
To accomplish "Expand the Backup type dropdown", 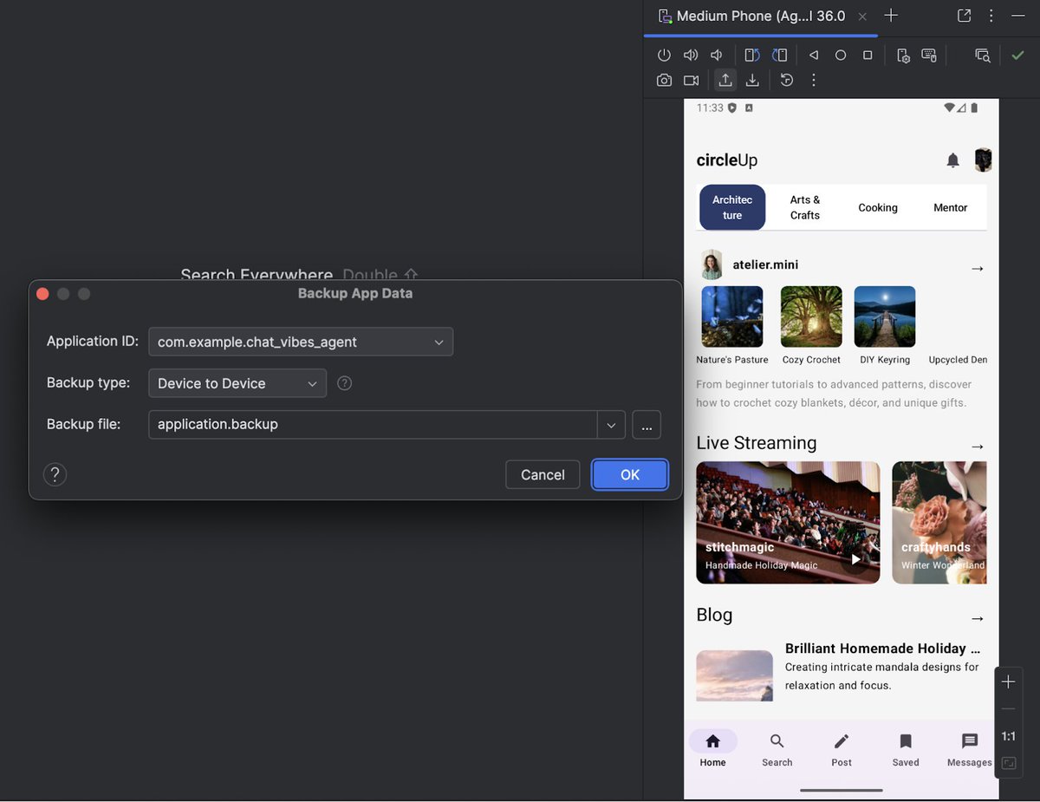I will point(312,383).
